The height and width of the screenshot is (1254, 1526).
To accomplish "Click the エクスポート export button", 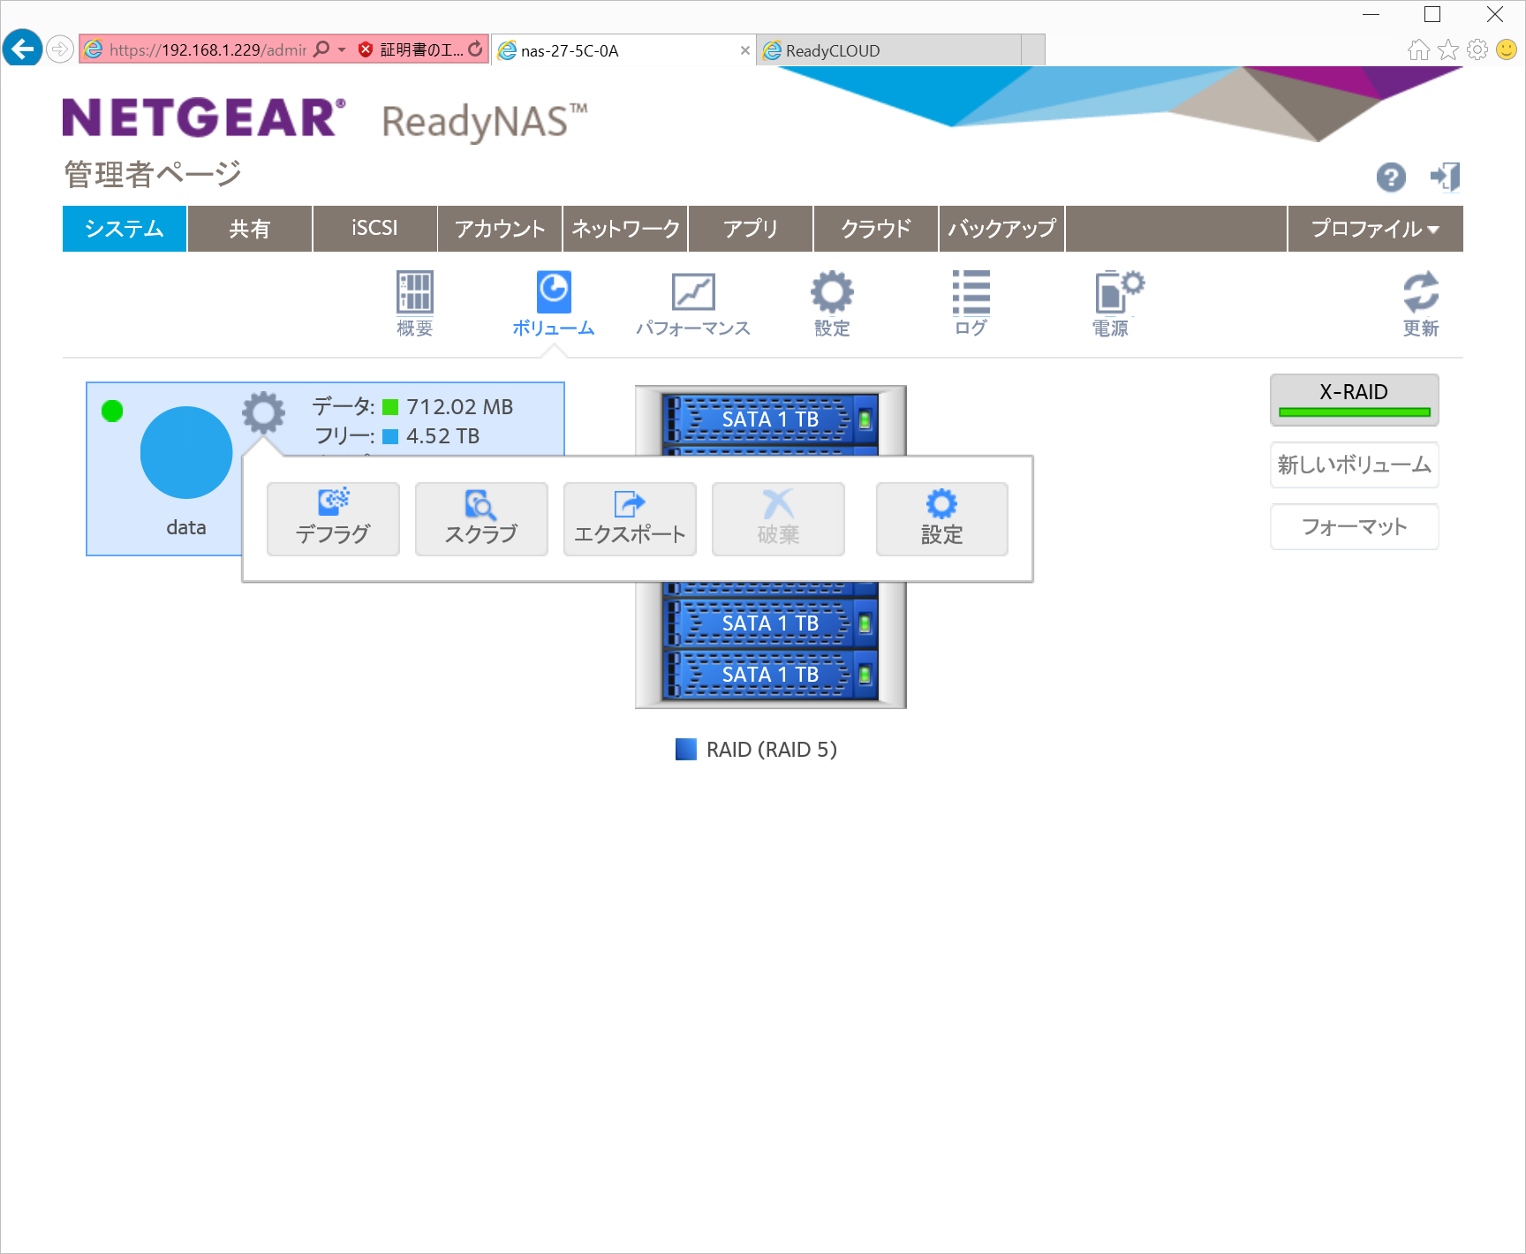I will tap(630, 519).
